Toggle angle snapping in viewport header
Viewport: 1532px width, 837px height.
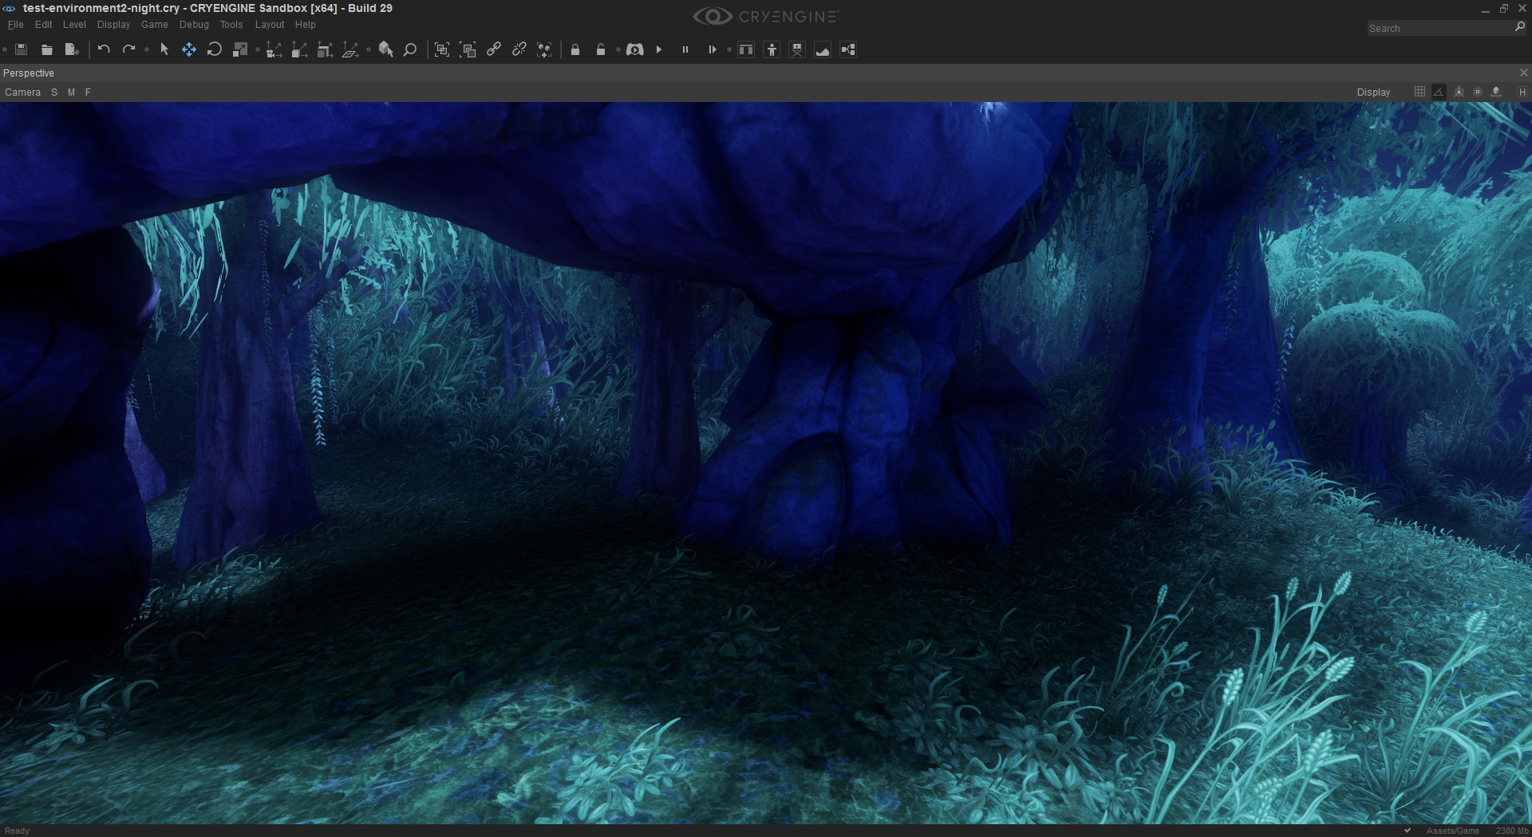pyautogui.click(x=1439, y=92)
